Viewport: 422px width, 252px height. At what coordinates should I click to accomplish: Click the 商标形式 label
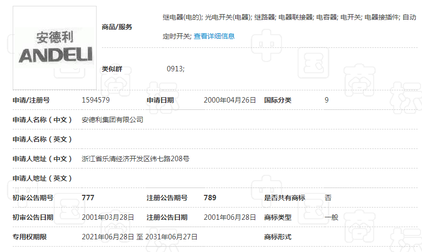278,237
